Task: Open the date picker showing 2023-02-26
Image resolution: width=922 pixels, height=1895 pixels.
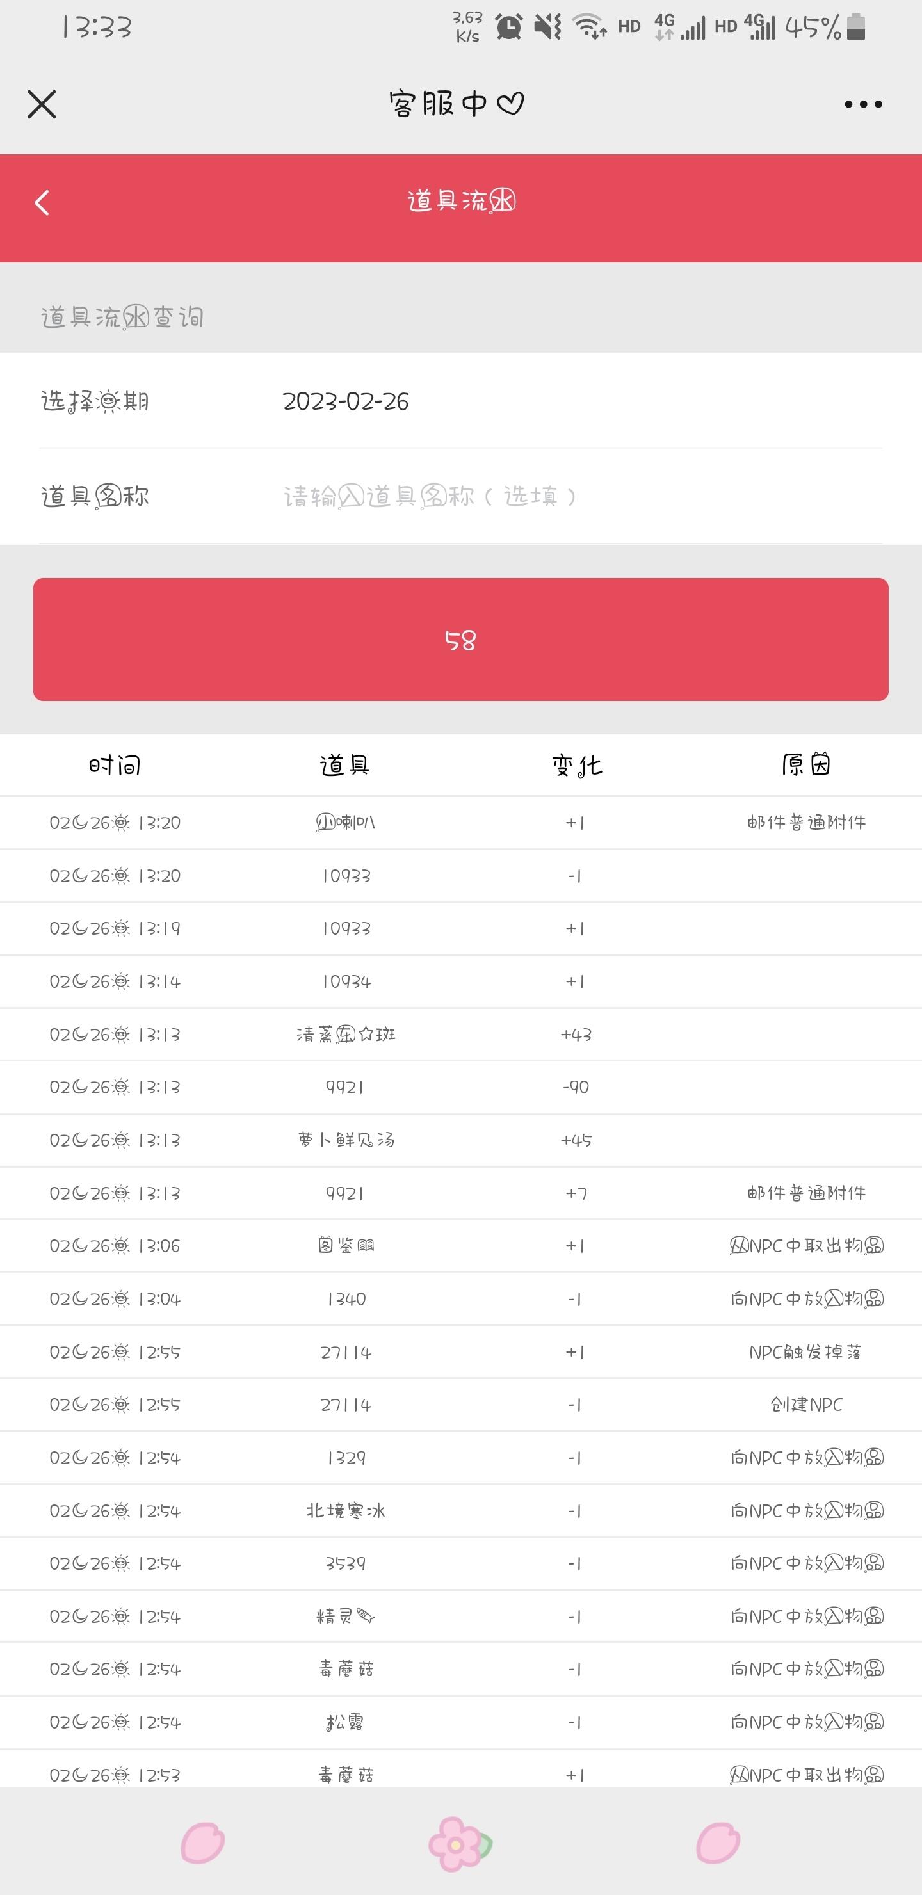Action: [460, 401]
